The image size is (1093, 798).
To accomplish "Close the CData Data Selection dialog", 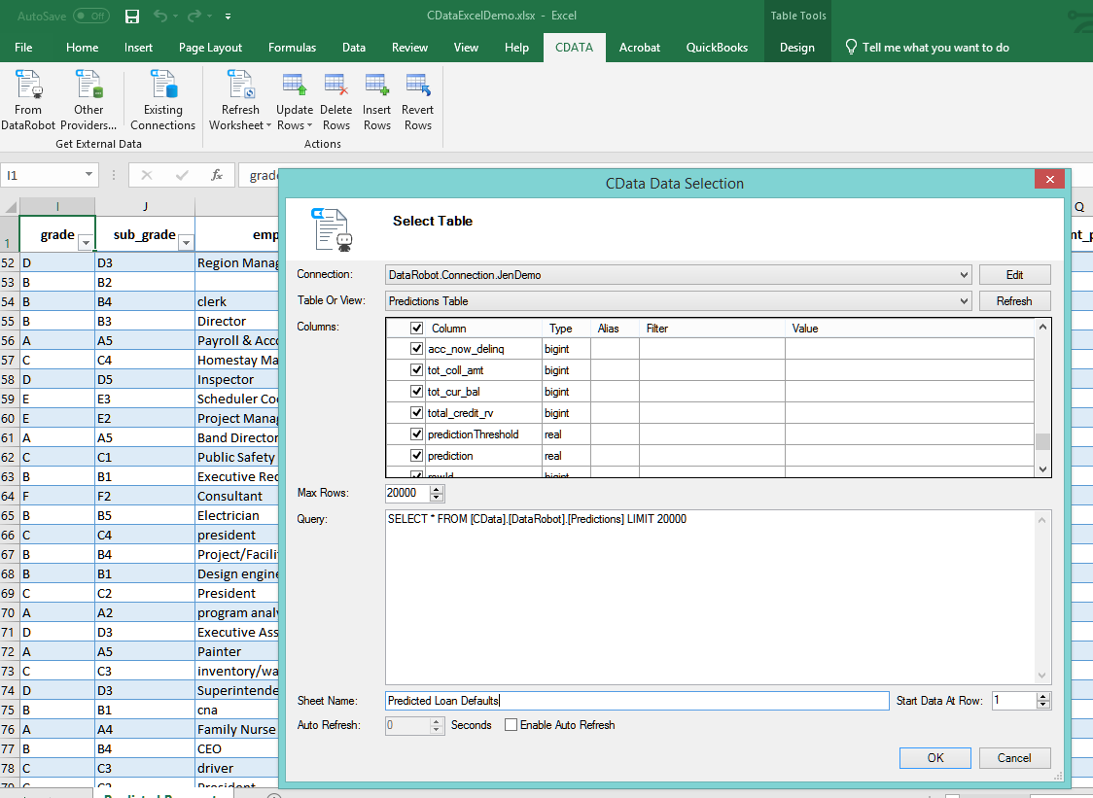I will pyautogui.click(x=1050, y=180).
